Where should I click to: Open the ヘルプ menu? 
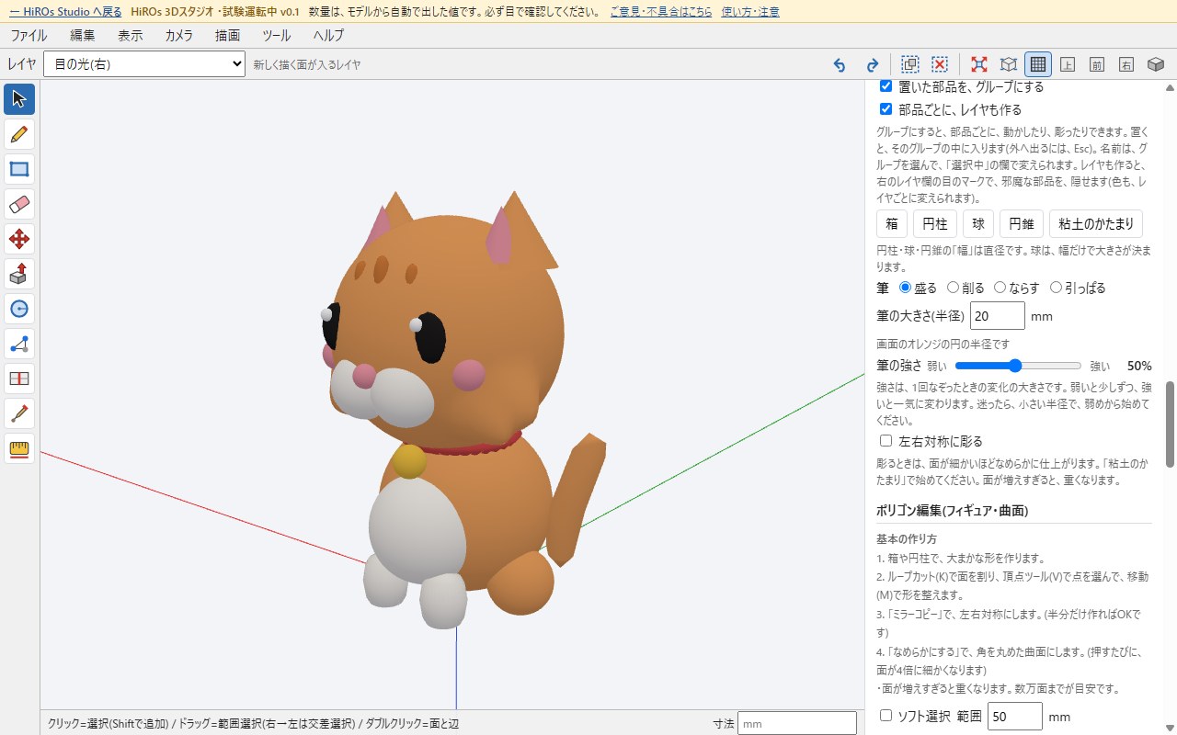click(x=328, y=36)
